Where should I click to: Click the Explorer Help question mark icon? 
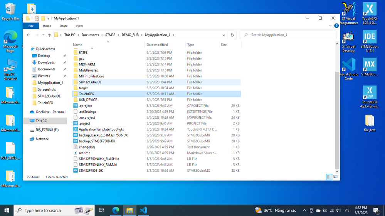tap(336, 26)
